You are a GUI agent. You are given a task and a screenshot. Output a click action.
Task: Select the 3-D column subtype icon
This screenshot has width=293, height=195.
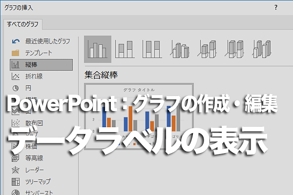(262, 49)
